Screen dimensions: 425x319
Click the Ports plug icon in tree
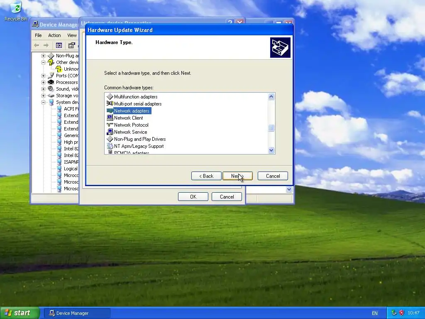[x=51, y=76]
